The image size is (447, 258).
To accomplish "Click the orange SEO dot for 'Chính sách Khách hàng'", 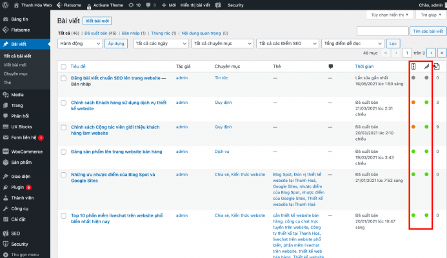I will (x=413, y=102).
